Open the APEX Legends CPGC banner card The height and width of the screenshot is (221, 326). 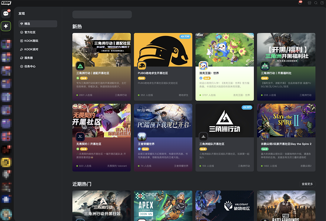(x=163, y=206)
